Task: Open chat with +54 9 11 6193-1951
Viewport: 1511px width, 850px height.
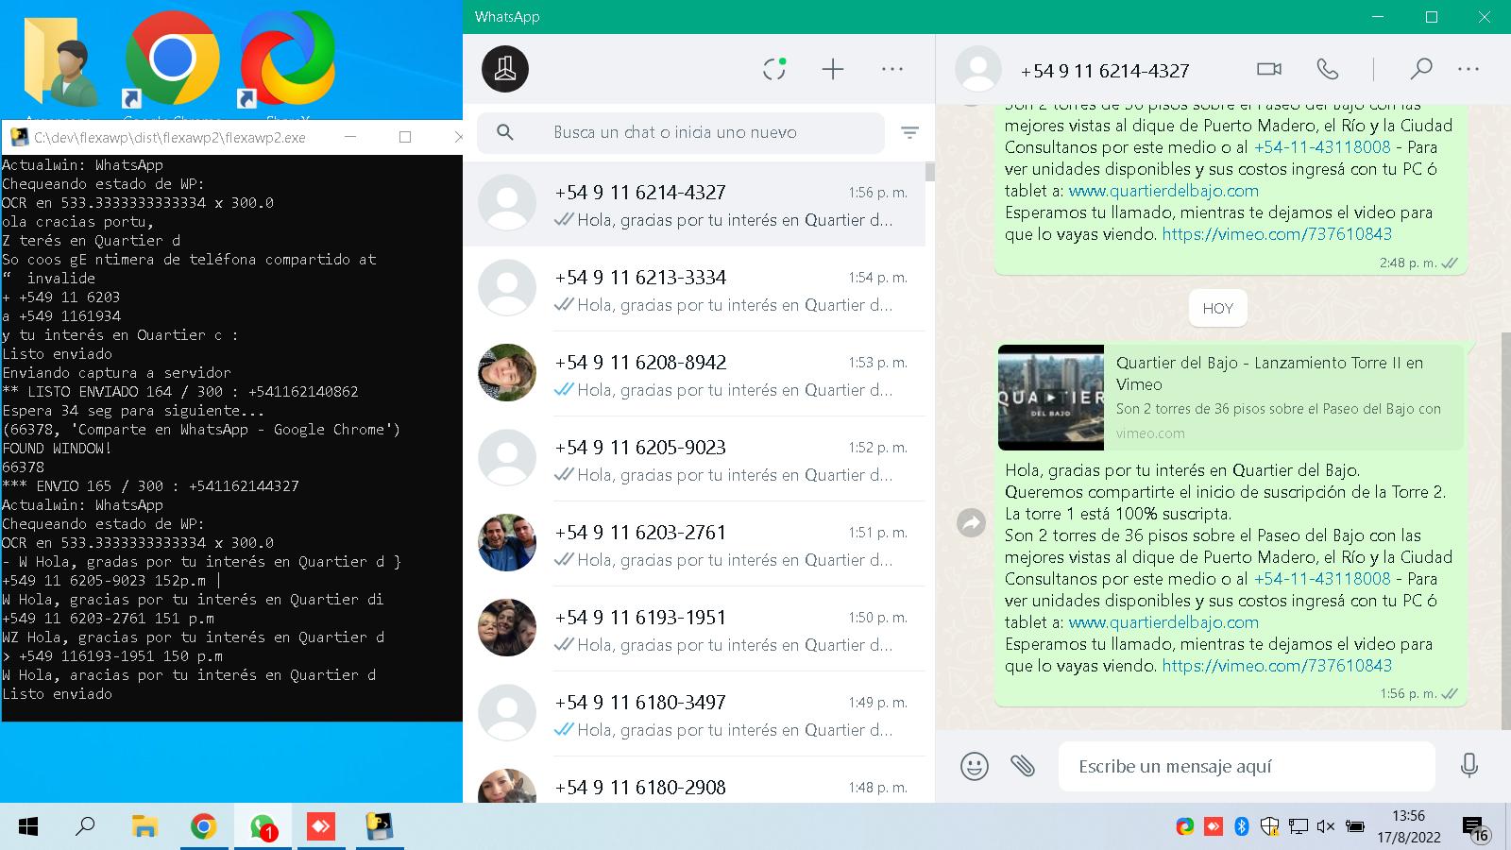Action: (x=694, y=629)
